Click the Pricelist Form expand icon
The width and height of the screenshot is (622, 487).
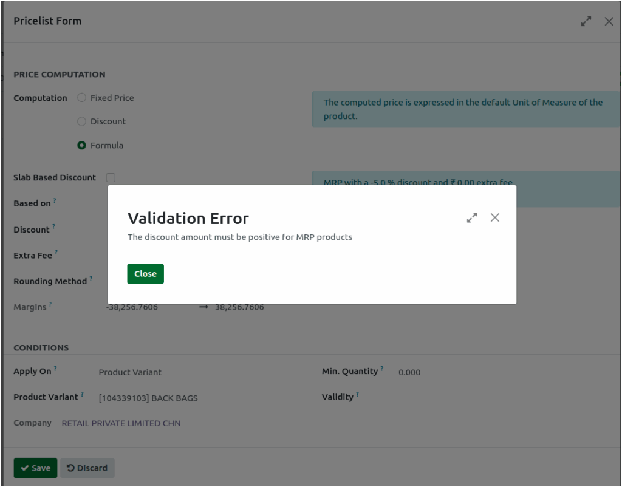586,21
